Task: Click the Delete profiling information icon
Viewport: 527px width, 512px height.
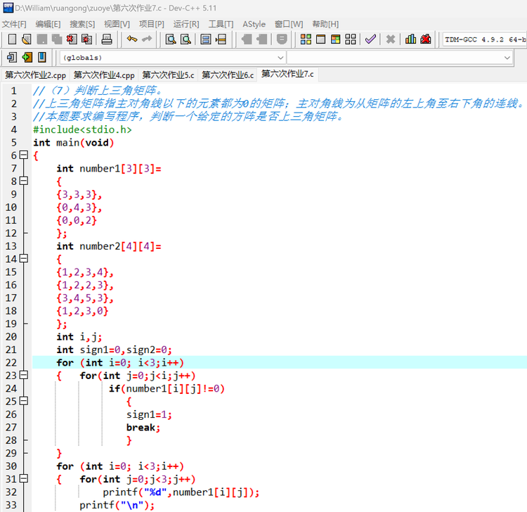Action: click(x=425, y=39)
